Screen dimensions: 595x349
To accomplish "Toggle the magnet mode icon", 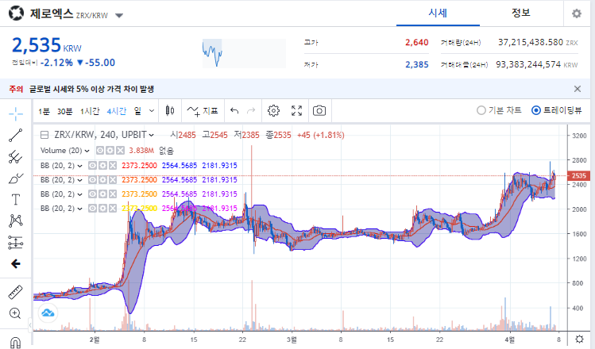I will [x=16, y=342].
